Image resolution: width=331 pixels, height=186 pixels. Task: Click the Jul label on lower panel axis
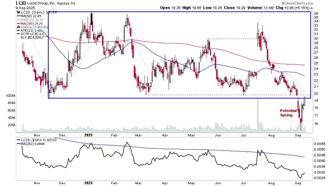(243, 183)
